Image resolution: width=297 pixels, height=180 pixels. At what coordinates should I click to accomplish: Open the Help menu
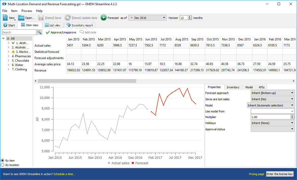pos(39,11)
